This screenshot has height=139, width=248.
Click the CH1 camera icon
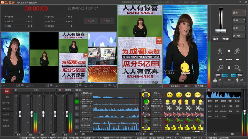tap(22, 85)
